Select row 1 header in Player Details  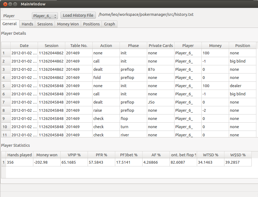[6, 53]
